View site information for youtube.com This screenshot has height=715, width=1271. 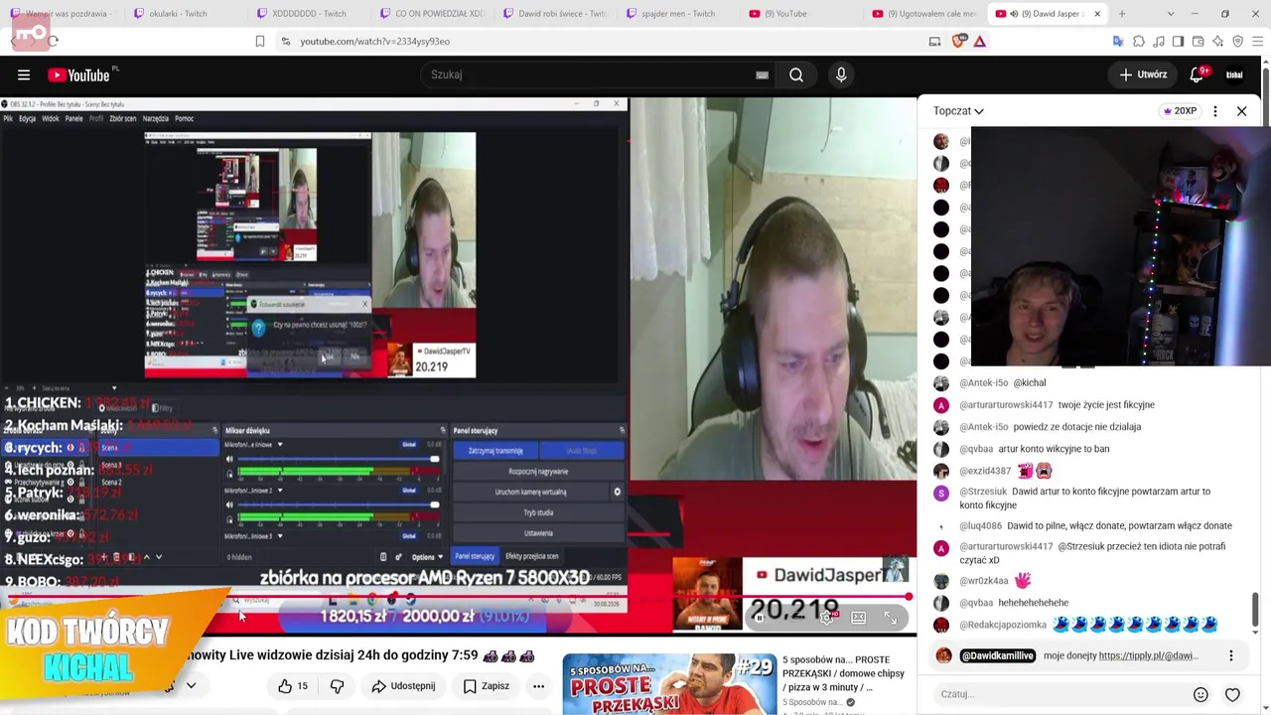click(x=286, y=42)
